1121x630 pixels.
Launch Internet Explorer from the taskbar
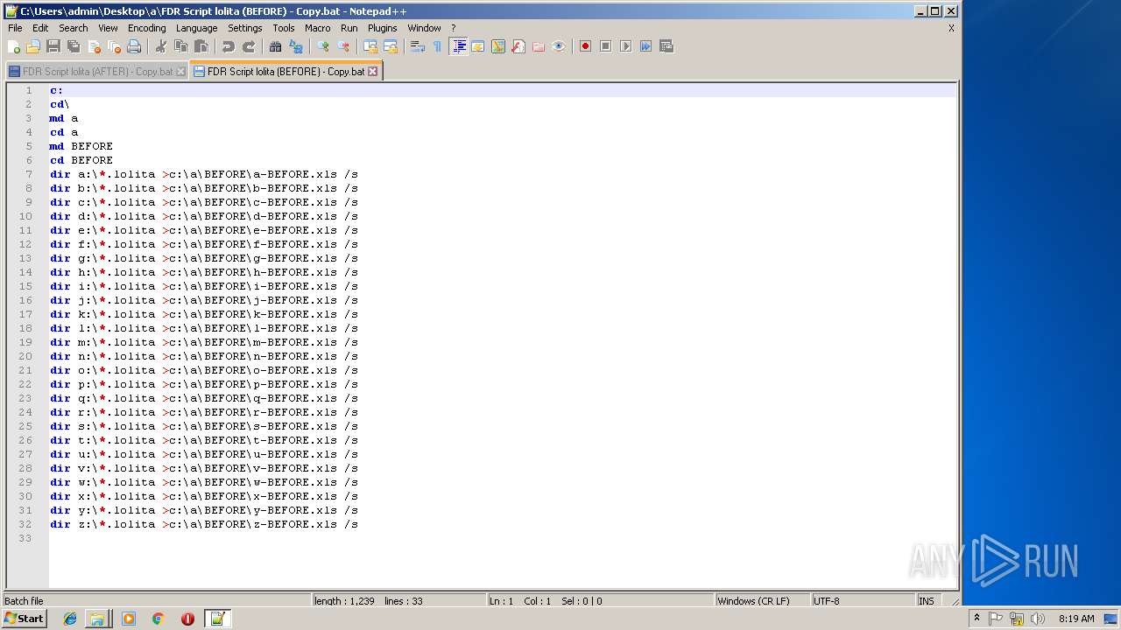[70, 619]
